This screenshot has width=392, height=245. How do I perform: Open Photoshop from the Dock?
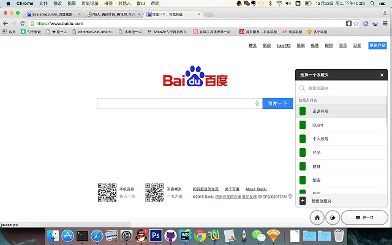156,235
